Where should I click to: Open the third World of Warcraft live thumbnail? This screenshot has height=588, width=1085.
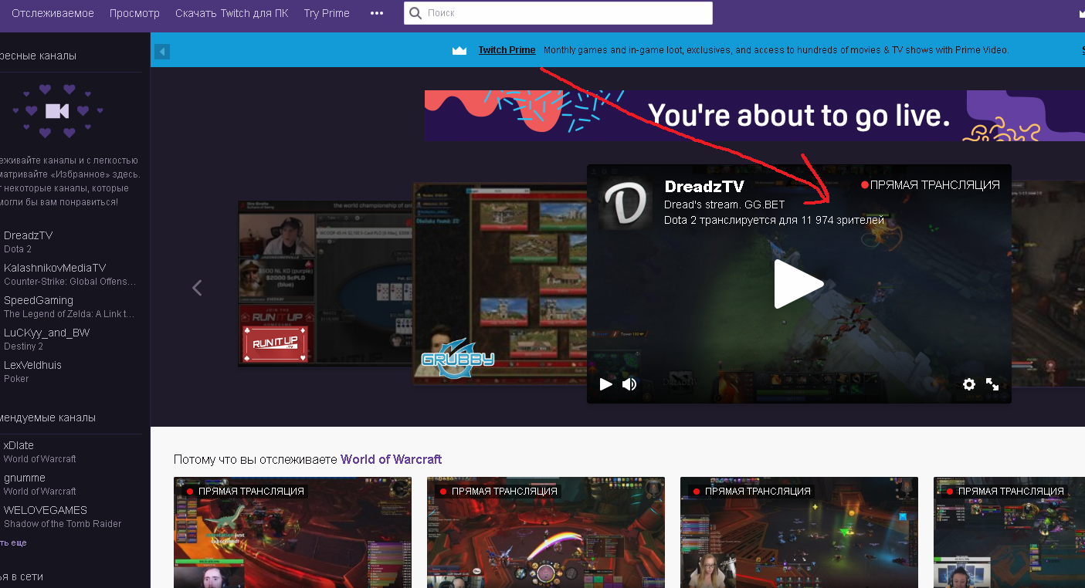pyautogui.click(x=799, y=532)
